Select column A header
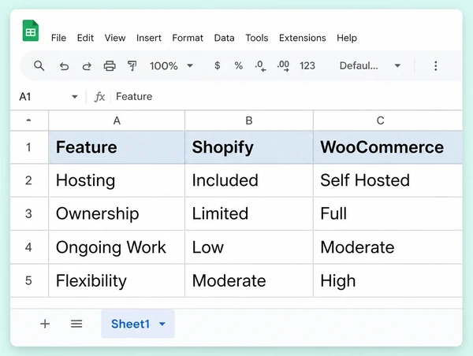The image size is (473, 356). (x=117, y=121)
